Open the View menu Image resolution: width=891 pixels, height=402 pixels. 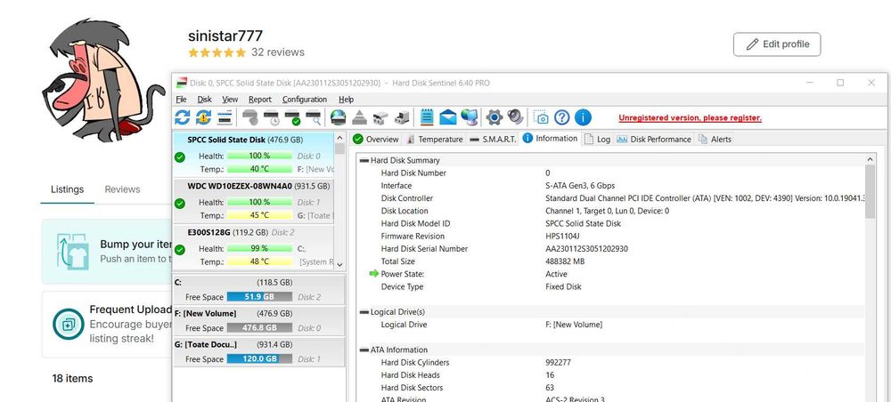click(230, 100)
